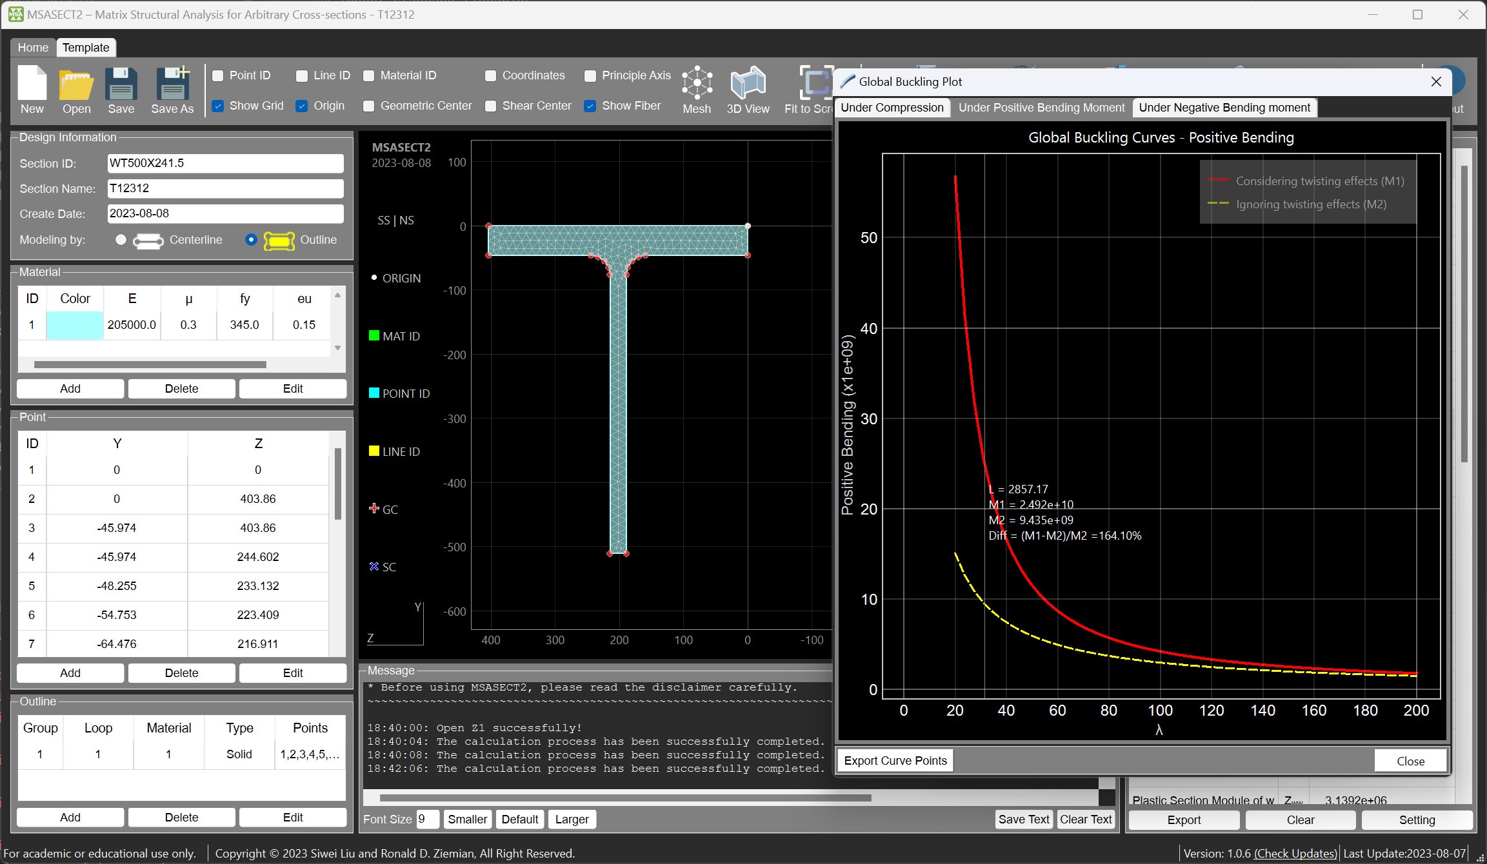Screen dimensions: 1487x864
Task: Click the Save Text button
Action: (x=1024, y=819)
